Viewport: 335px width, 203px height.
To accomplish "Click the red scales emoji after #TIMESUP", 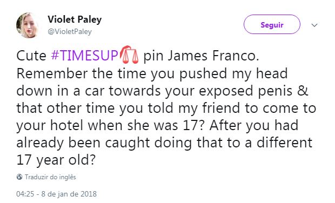I will pos(129,55).
